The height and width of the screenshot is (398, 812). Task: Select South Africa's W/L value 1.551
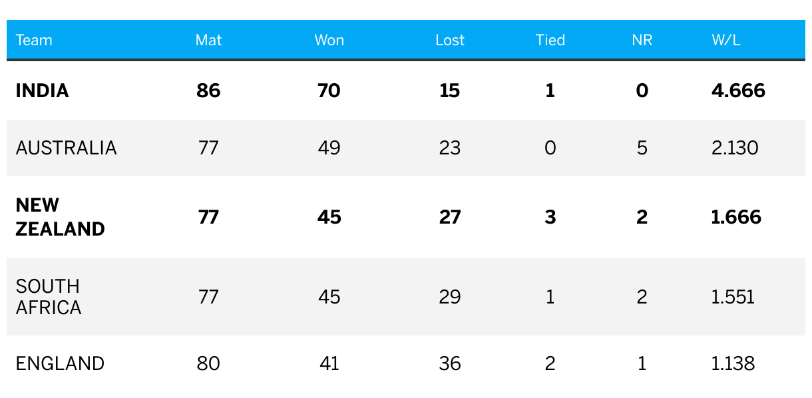pos(733,297)
